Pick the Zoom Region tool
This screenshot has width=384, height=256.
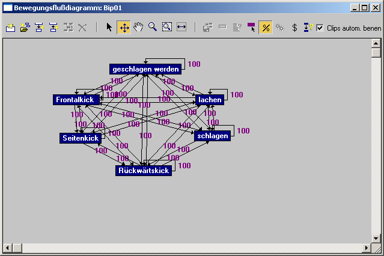[167, 27]
